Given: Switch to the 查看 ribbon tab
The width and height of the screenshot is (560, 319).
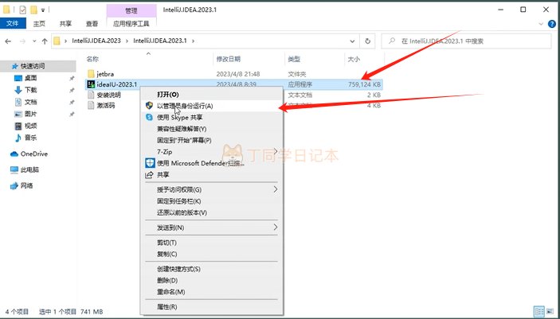Looking at the screenshot, I should (x=92, y=24).
